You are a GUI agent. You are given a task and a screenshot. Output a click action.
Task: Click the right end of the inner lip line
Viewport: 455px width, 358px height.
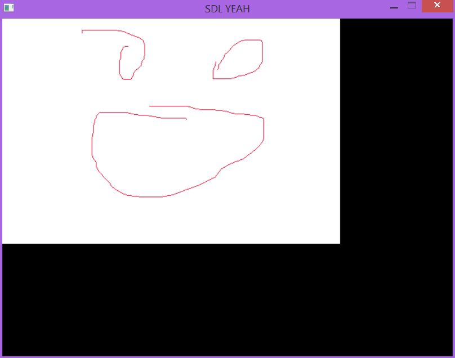pyautogui.click(x=185, y=118)
